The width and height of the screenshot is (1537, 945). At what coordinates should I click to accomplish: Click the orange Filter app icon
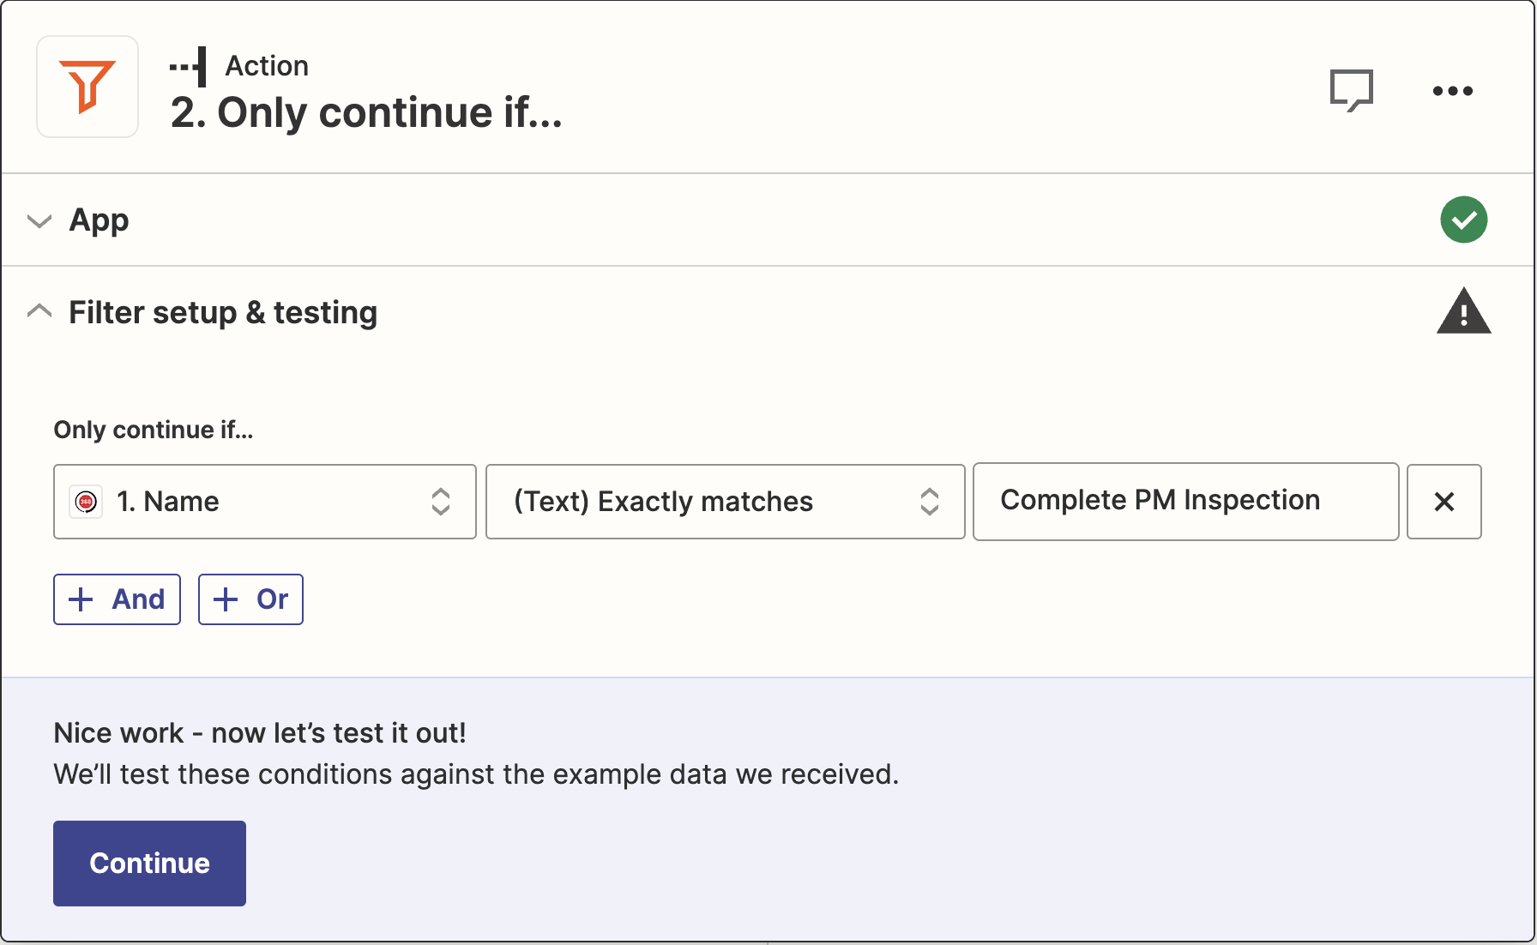[x=87, y=87]
